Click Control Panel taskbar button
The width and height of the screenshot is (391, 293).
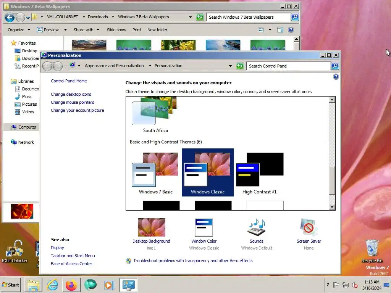pos(128,285)
